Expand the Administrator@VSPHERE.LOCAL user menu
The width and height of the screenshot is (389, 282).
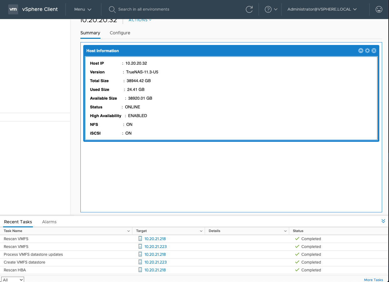point(322,9)
